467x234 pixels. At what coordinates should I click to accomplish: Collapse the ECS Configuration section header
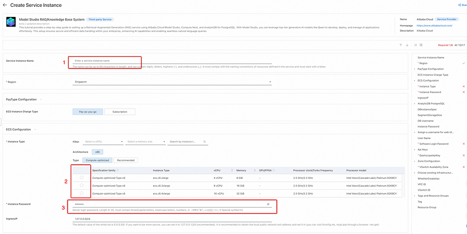click(35, 130)
